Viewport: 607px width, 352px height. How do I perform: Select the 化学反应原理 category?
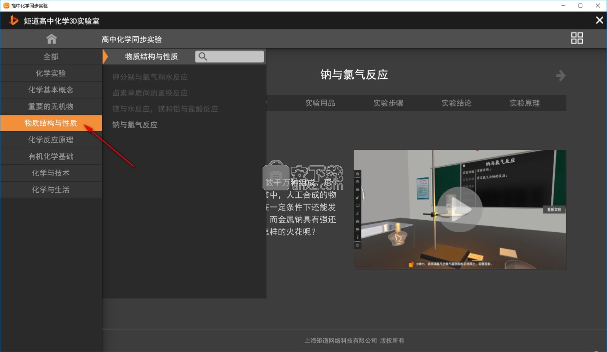pyautogui.click(x=51, y=140)
